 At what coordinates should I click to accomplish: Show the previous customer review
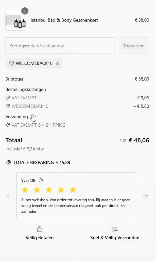pos(10,196)
